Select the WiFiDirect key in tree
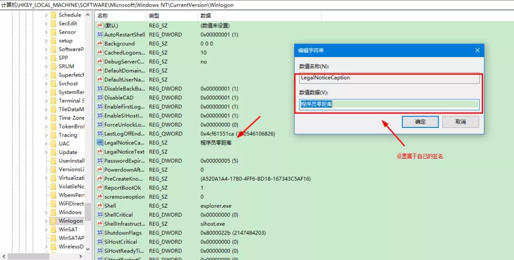 (71, 204)
